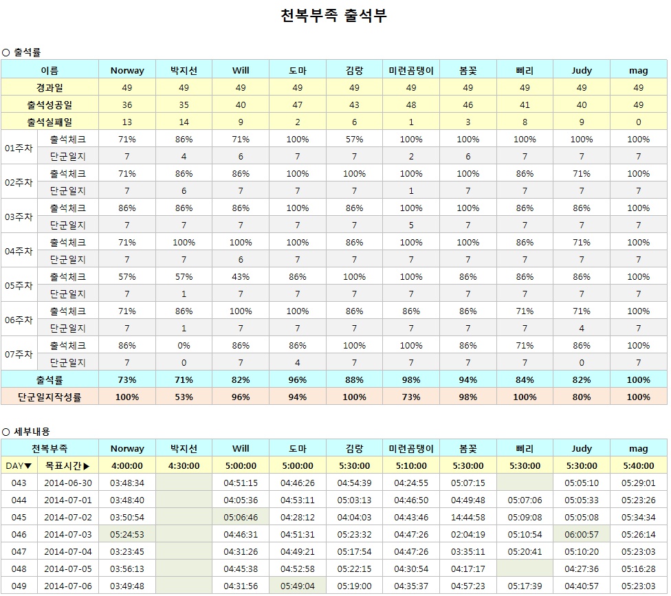Click 김랑's time 04:04:03
The width and height of the screenshot is (671, 596).
pyautogui.click(x=354, y=517)
